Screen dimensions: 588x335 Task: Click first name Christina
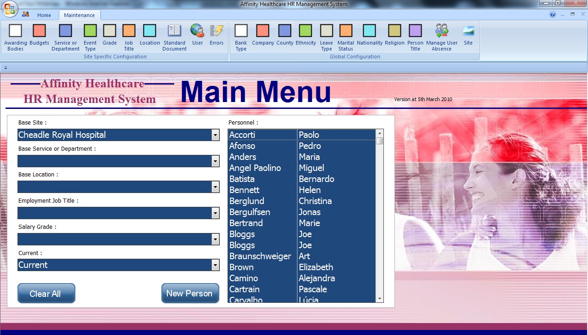(x=315, y=201)
